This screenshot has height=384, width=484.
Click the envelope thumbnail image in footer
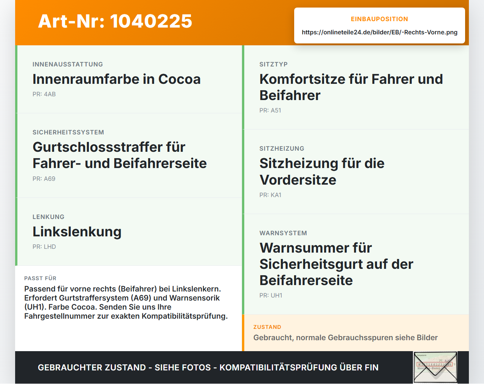click(435, 367)
